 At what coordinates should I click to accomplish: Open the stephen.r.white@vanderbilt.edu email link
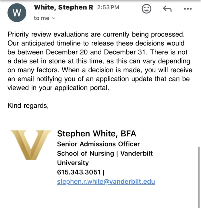tap(106, 181)
